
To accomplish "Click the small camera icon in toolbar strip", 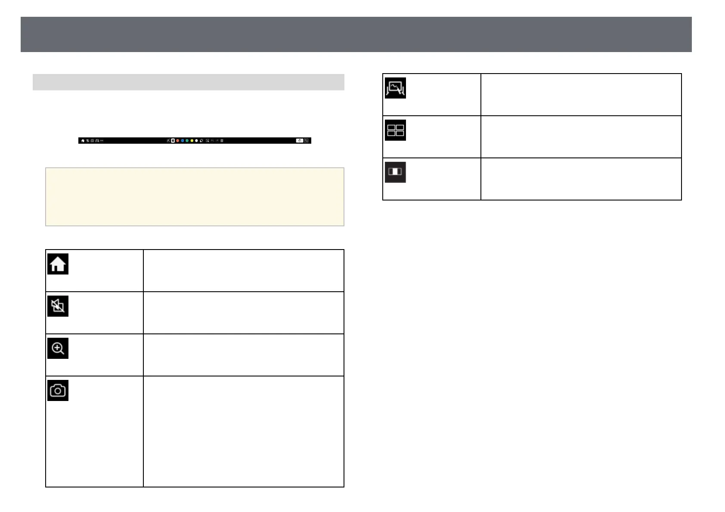I will point(92,141).
